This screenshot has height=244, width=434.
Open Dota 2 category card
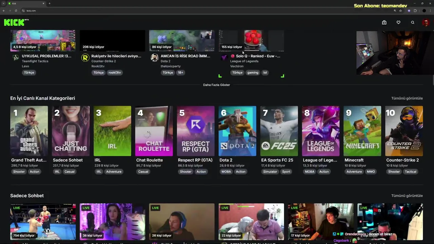coord(237,131)
